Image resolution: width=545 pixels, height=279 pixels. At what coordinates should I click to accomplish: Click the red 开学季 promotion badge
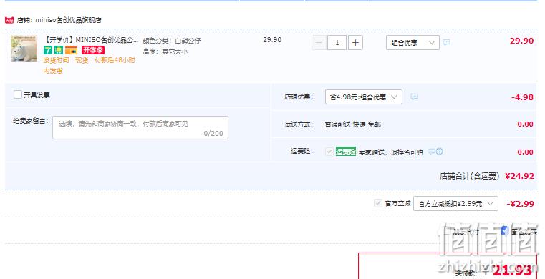[93, 50]
